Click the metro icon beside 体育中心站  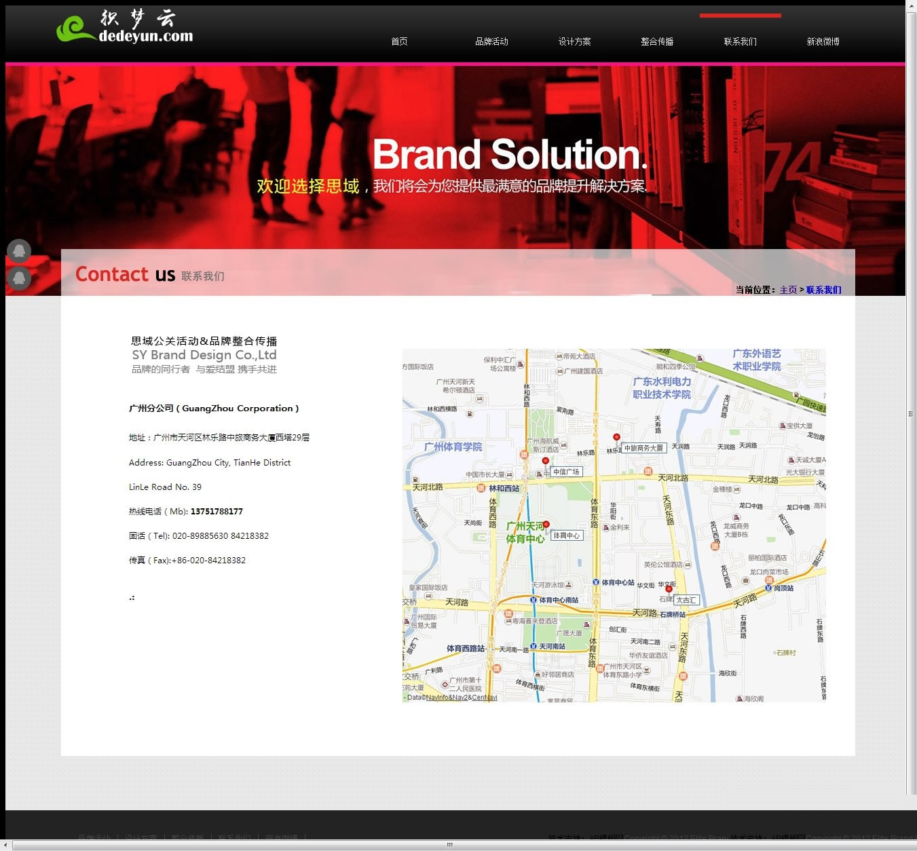pyautogui.click(x=596, y=582)
